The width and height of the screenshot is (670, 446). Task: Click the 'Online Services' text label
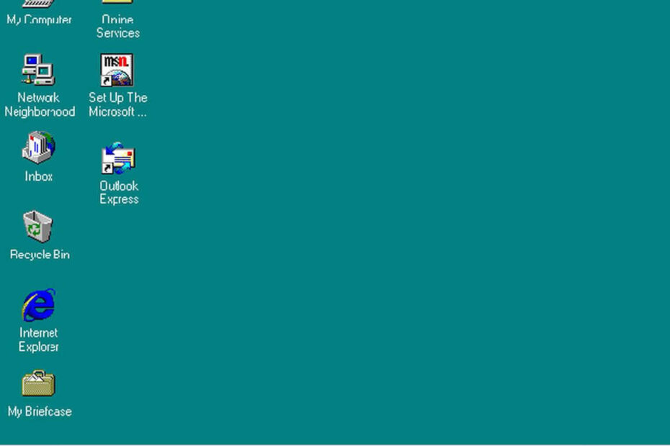(117, 27)
